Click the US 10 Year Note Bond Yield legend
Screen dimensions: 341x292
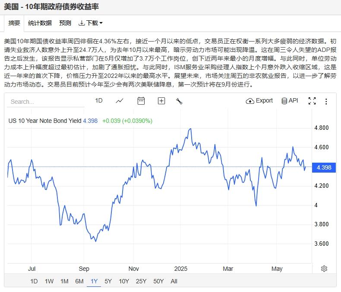tap(45, 121)
